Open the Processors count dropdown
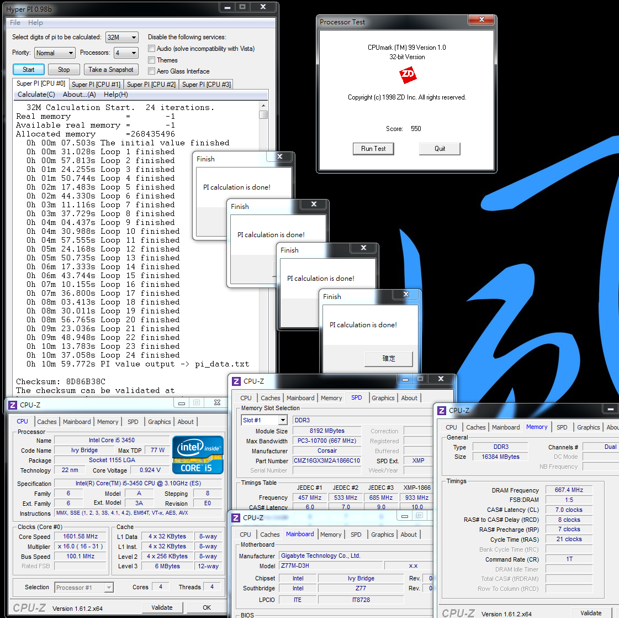Viewport: 619px width, 618px height. [x=126, y=53]
